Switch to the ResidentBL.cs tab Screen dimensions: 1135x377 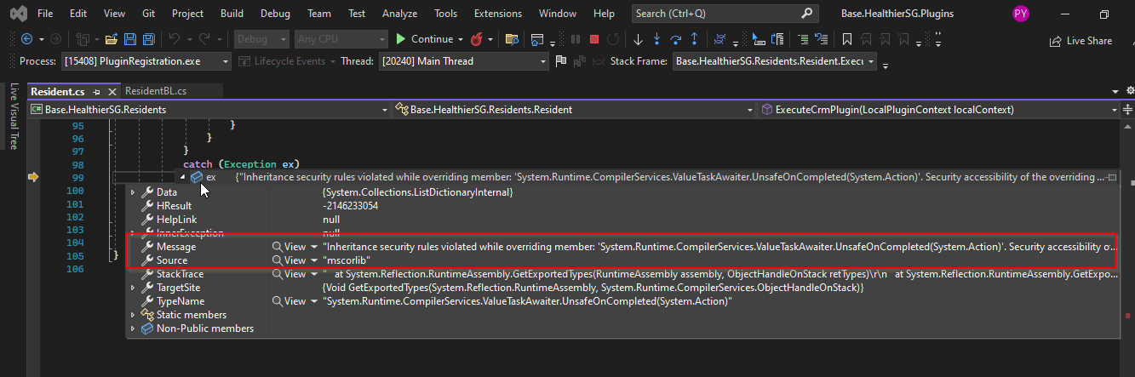(x=156, y=91)
